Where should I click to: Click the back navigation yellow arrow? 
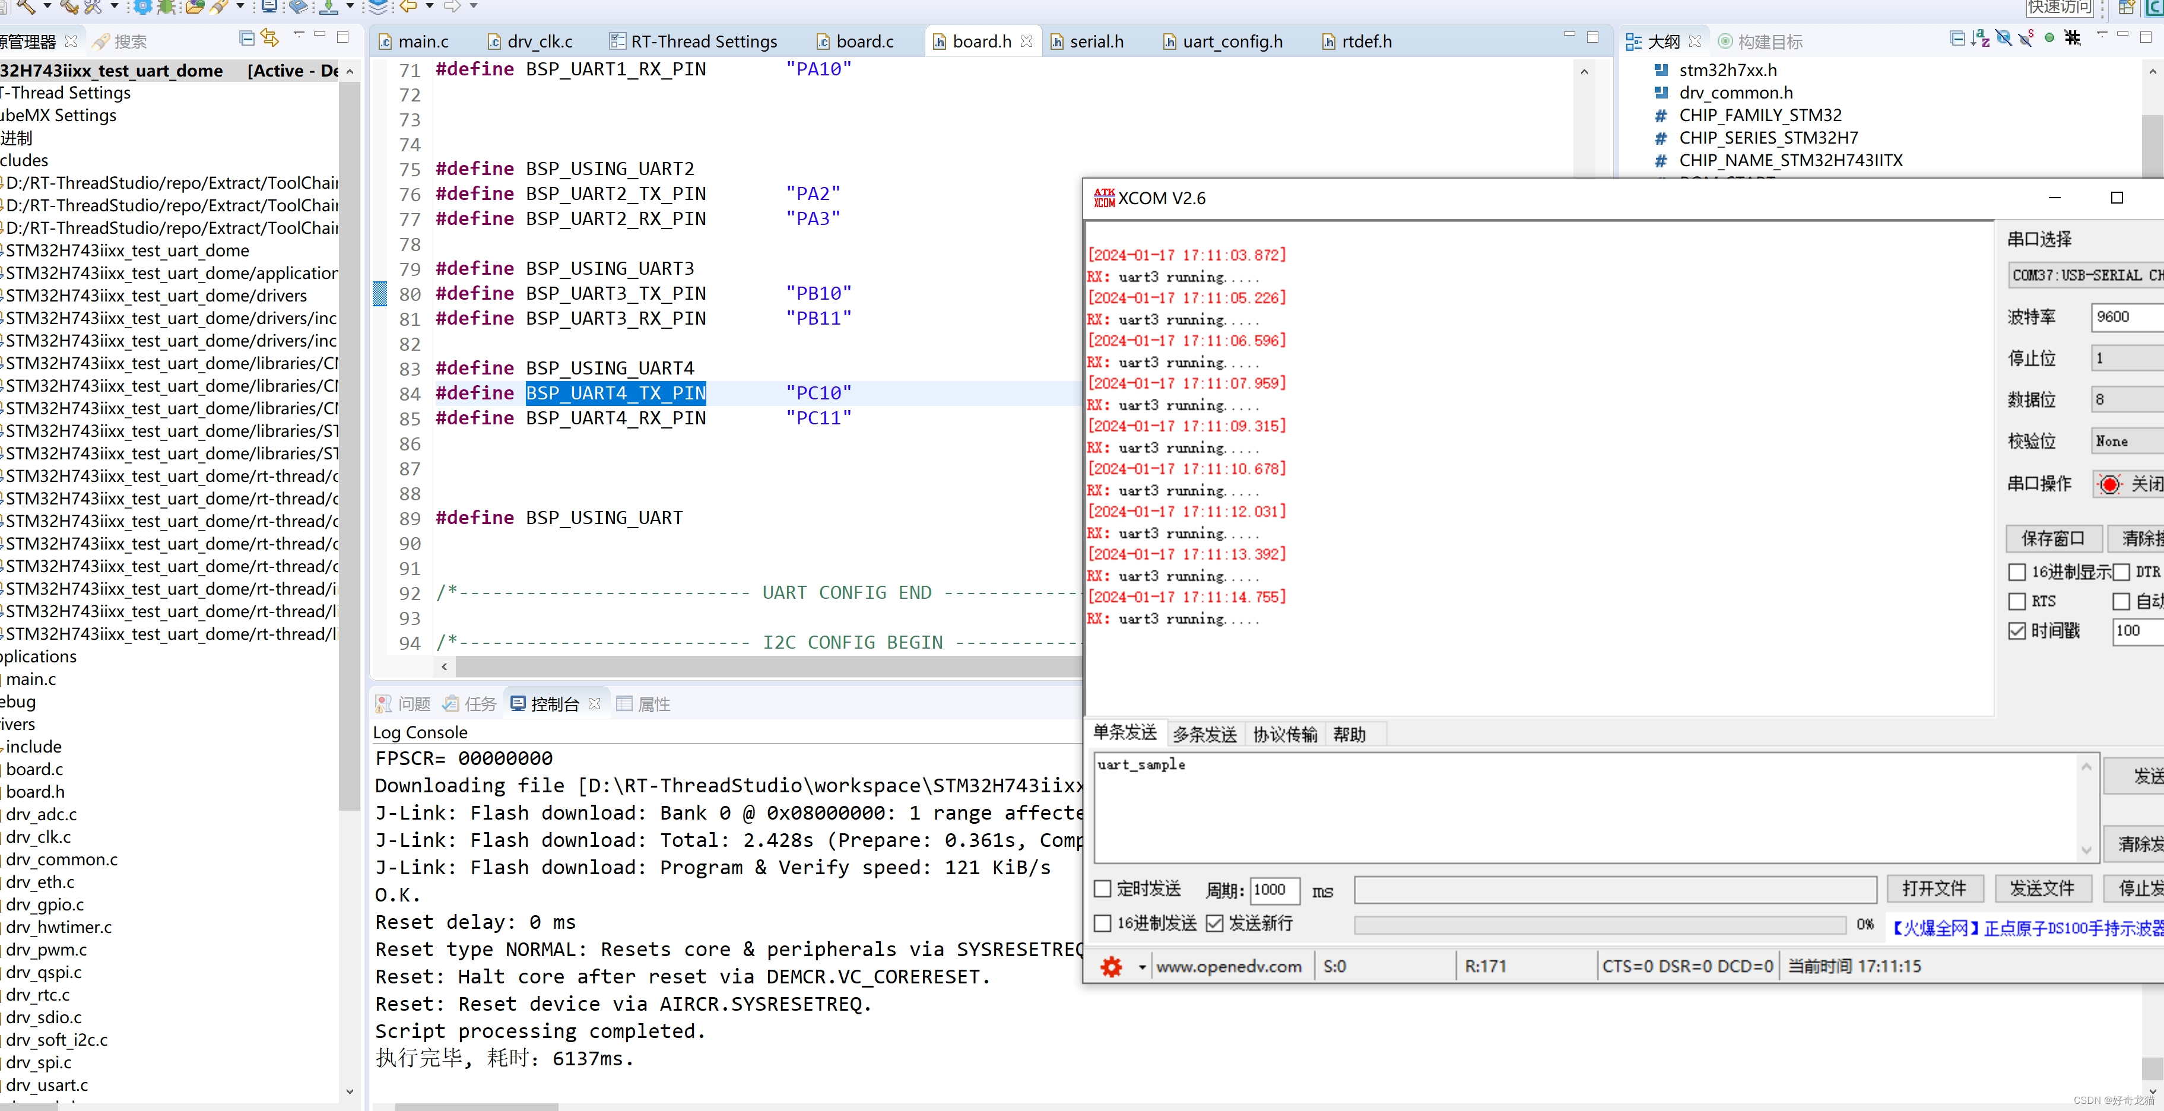tap(408, 7)
